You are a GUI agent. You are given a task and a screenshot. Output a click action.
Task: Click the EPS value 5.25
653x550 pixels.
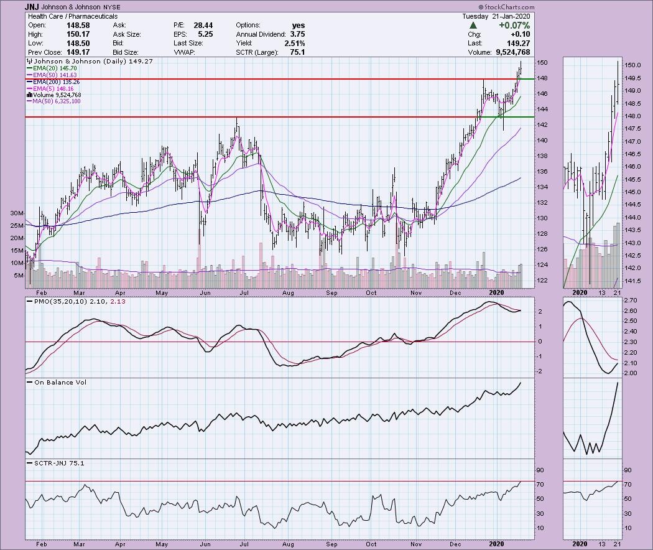(x=205, y=34)
